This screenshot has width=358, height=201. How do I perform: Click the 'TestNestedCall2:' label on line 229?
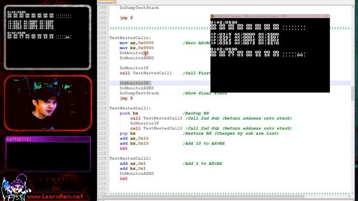point(130,159)
